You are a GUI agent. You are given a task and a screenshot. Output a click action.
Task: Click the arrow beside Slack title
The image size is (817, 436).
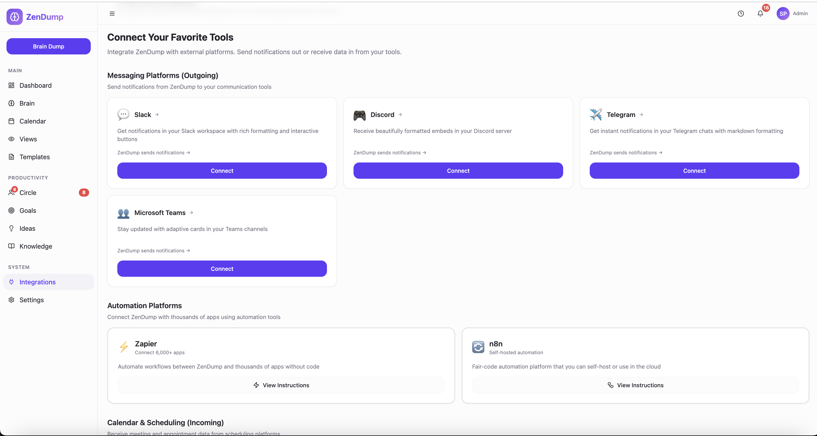click(x=157, y=115)
